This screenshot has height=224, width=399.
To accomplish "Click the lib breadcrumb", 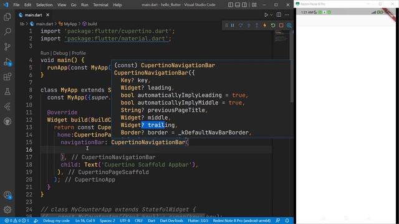I will pyautogui.click(x=22, y=24).
